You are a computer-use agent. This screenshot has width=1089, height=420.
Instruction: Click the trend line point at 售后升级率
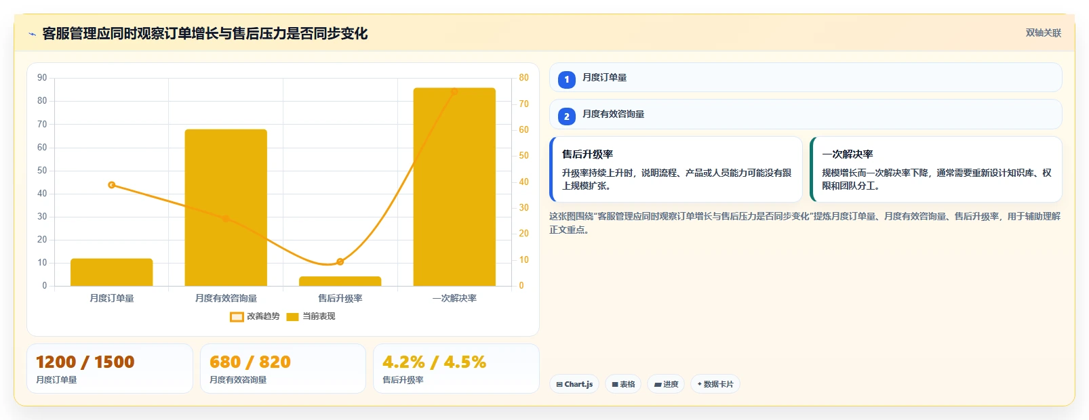tap(340, 261)
